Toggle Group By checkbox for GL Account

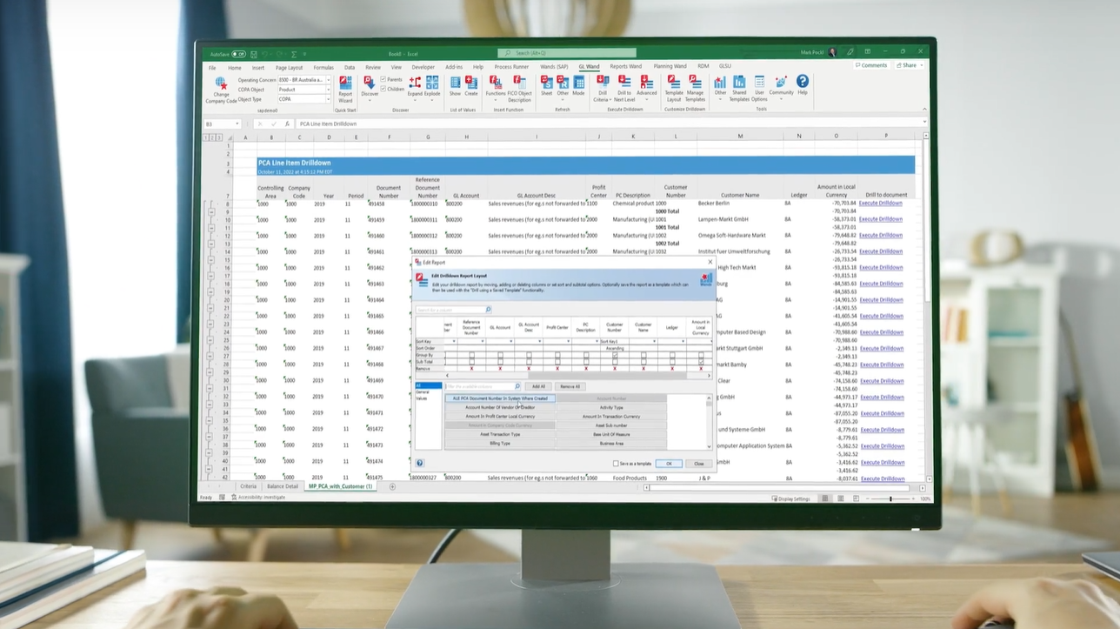(x=500, y=355)
